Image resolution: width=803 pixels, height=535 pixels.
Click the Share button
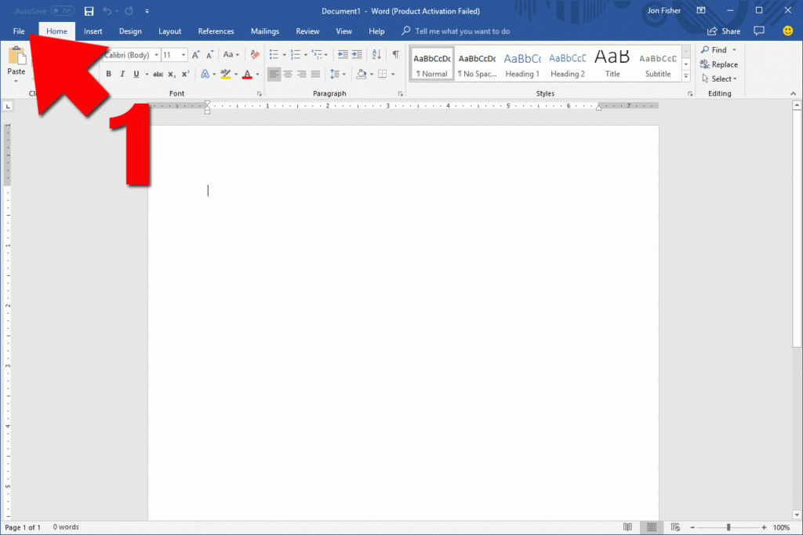(x=723, y=31)
